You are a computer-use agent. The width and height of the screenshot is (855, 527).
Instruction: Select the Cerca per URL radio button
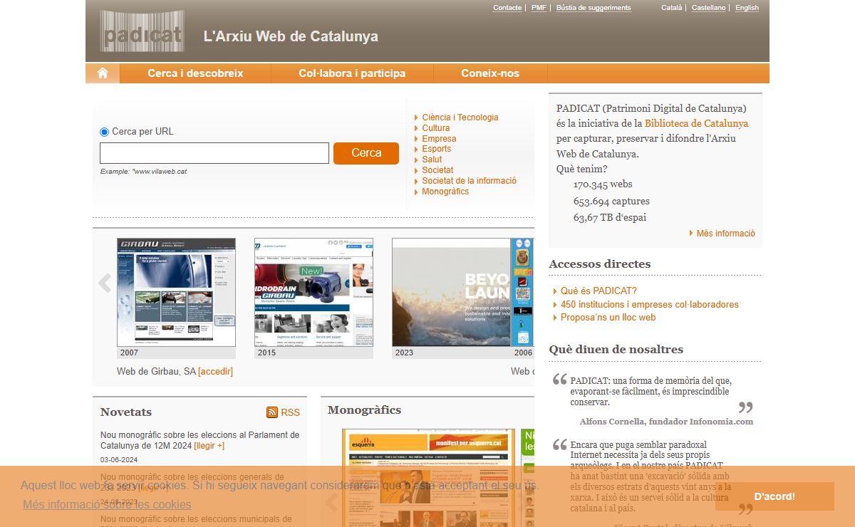(105, 132)
